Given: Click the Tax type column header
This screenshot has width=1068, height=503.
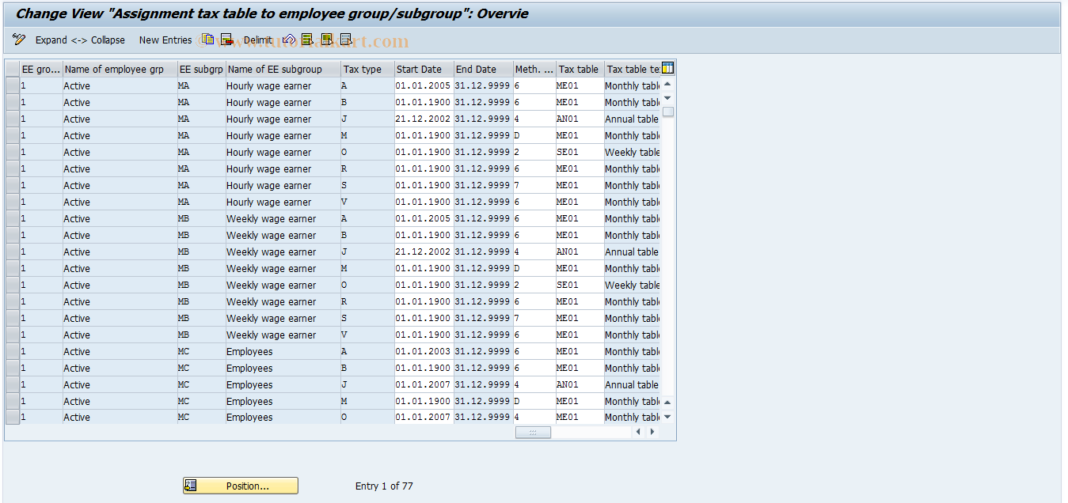Looking at the screenshot, I should coord(368,69).
